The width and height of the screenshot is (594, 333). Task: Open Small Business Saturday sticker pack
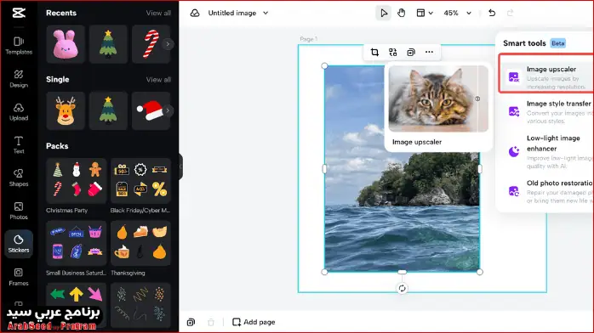(76, 244)
